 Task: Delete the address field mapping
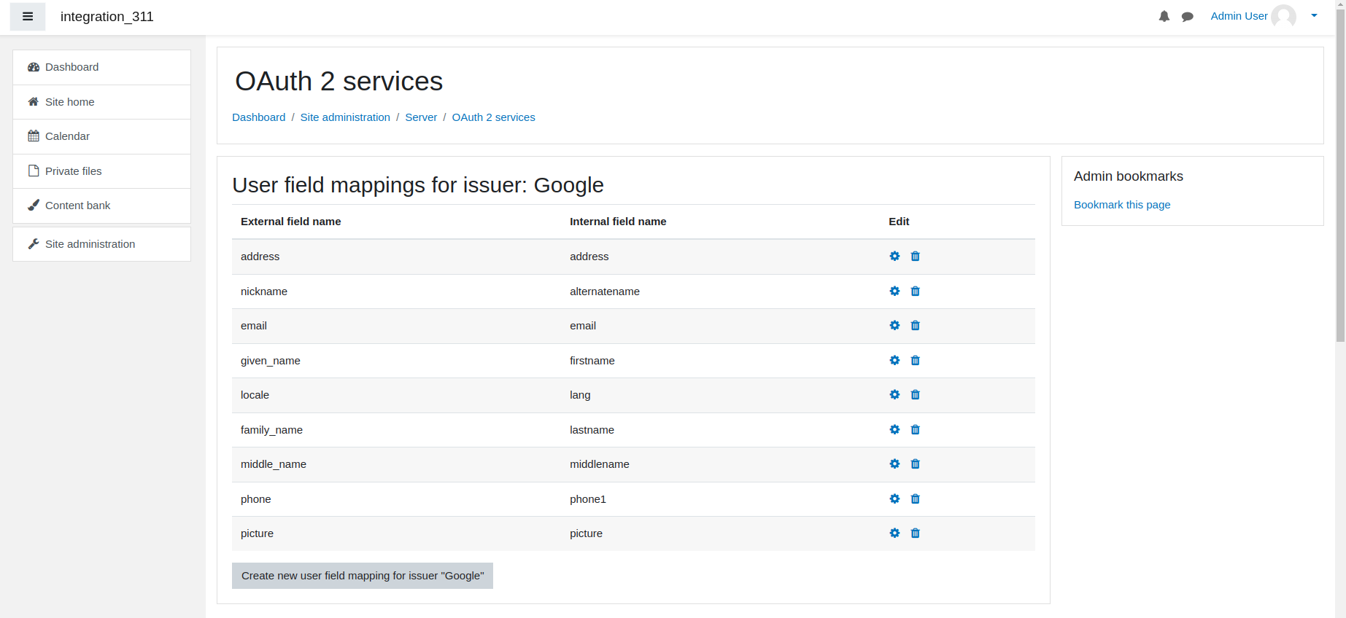pyautogui.click(x=916, y=257)
